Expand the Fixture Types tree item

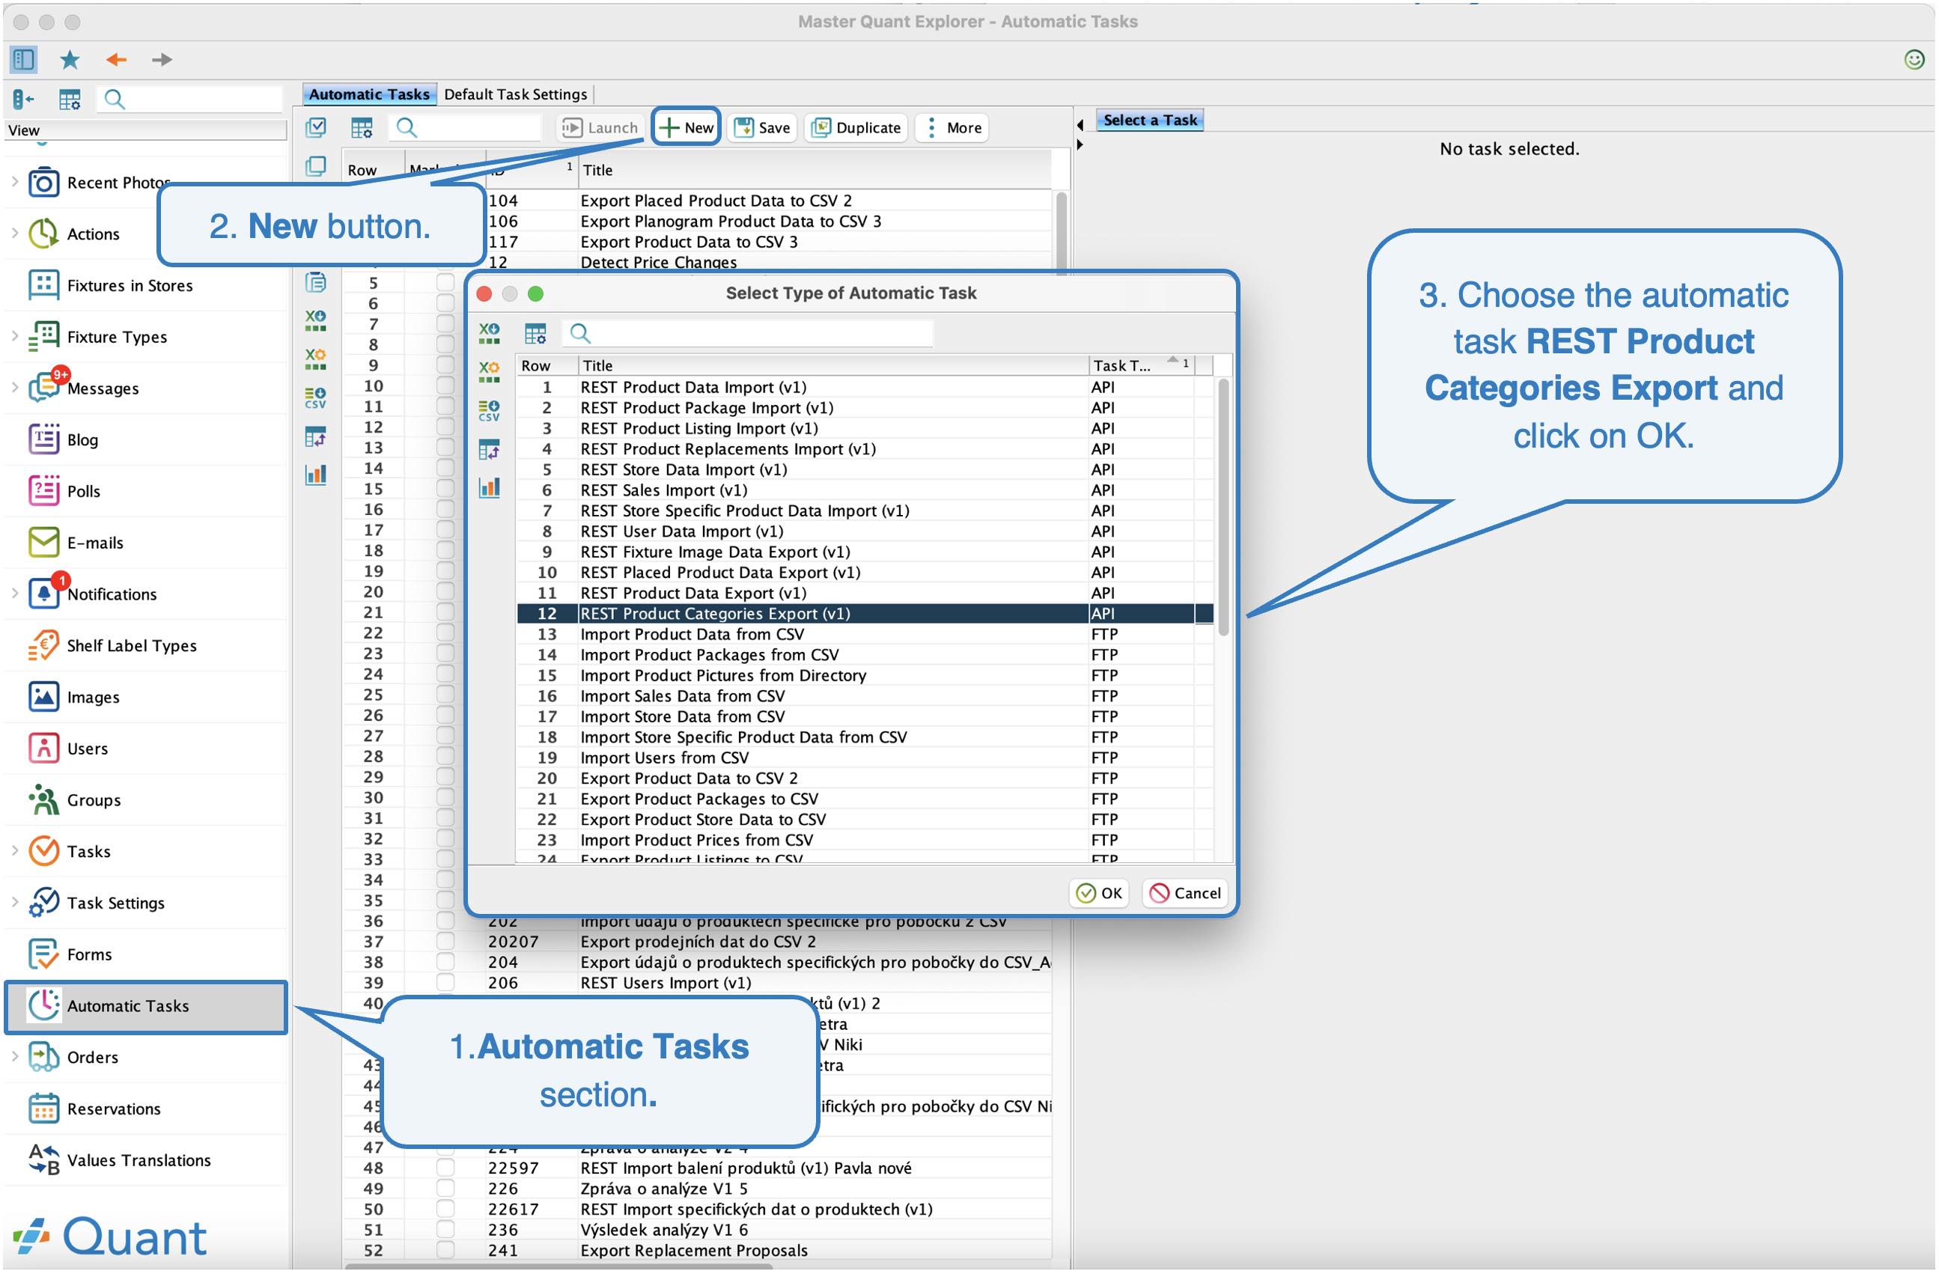[x=15, y=336]
